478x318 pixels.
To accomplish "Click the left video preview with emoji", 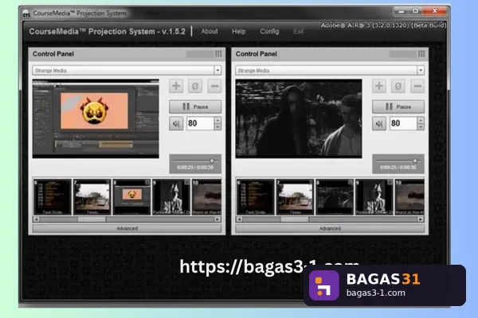I will click(96, 118).
